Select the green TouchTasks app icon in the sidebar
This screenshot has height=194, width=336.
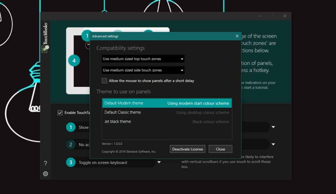point(45,49)
